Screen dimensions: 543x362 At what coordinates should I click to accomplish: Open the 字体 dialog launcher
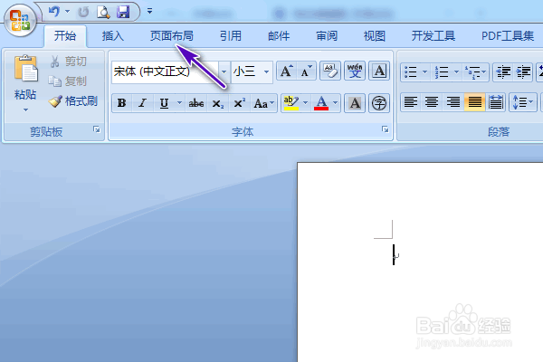[x=386, y=129]
